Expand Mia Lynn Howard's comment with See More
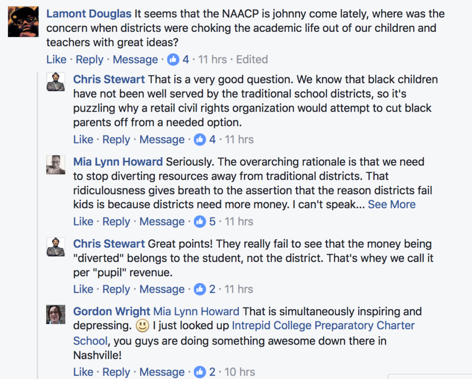This screenshot has height=379, width=472. pos(391,204)
